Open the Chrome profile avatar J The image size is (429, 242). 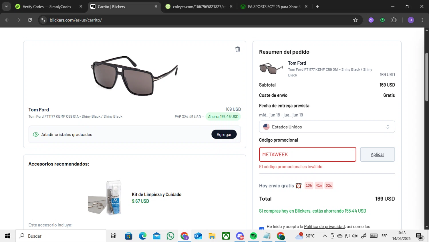click(411, 20)
